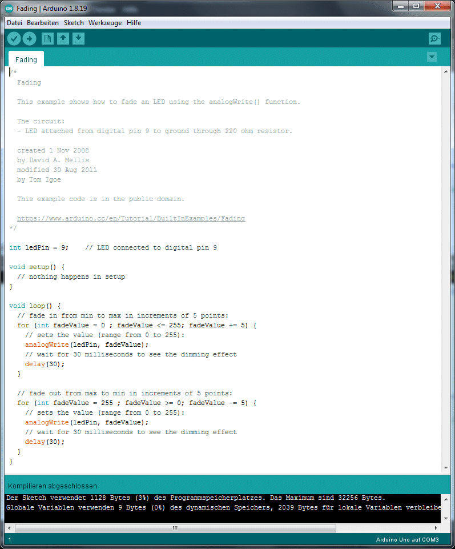This screenshot has width=455, height=549.
Task: Open the Datei menu
Action: pos(14,23)
